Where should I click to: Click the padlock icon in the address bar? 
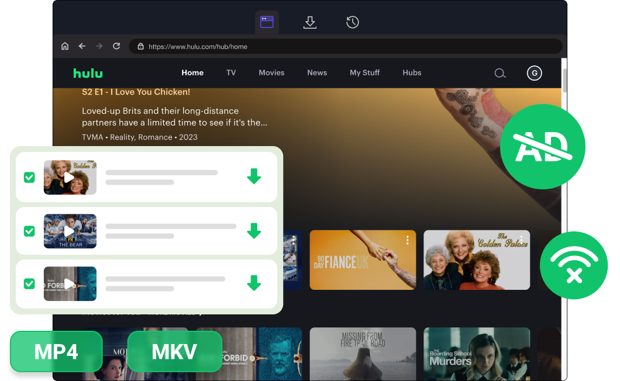pos(140,46)
